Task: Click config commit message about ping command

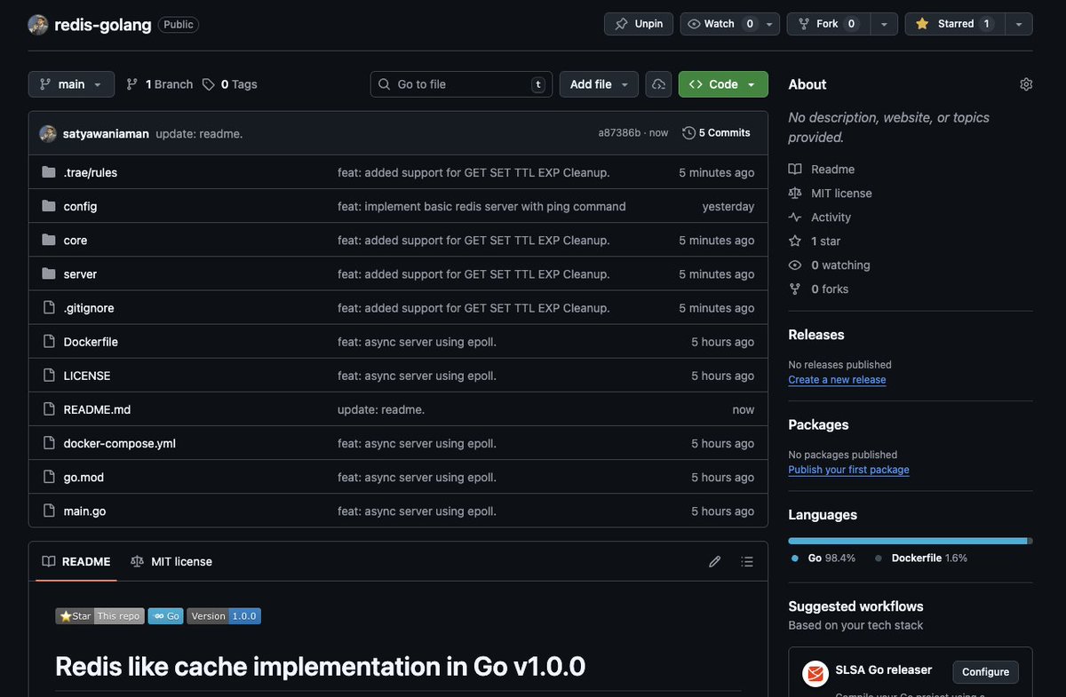Action: [x=481, y=206]
